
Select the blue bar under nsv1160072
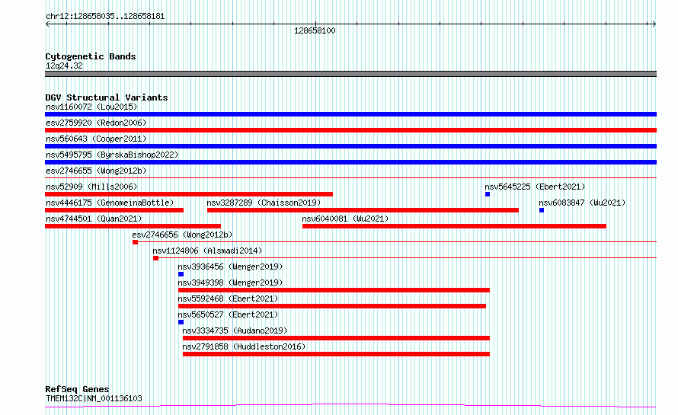[x=350, y=114]
